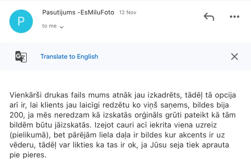Open the sender's blue P avatar

pos(21,21)
